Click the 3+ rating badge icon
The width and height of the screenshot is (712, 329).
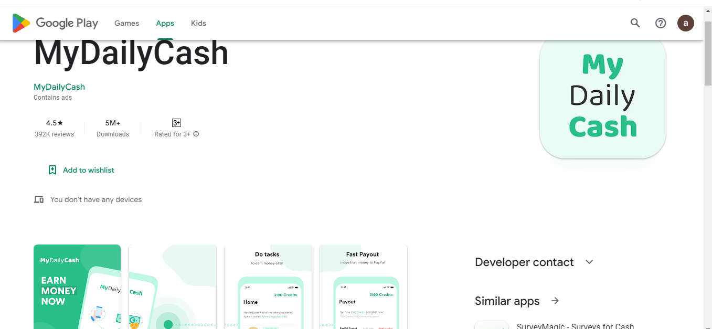coord(176,123)
